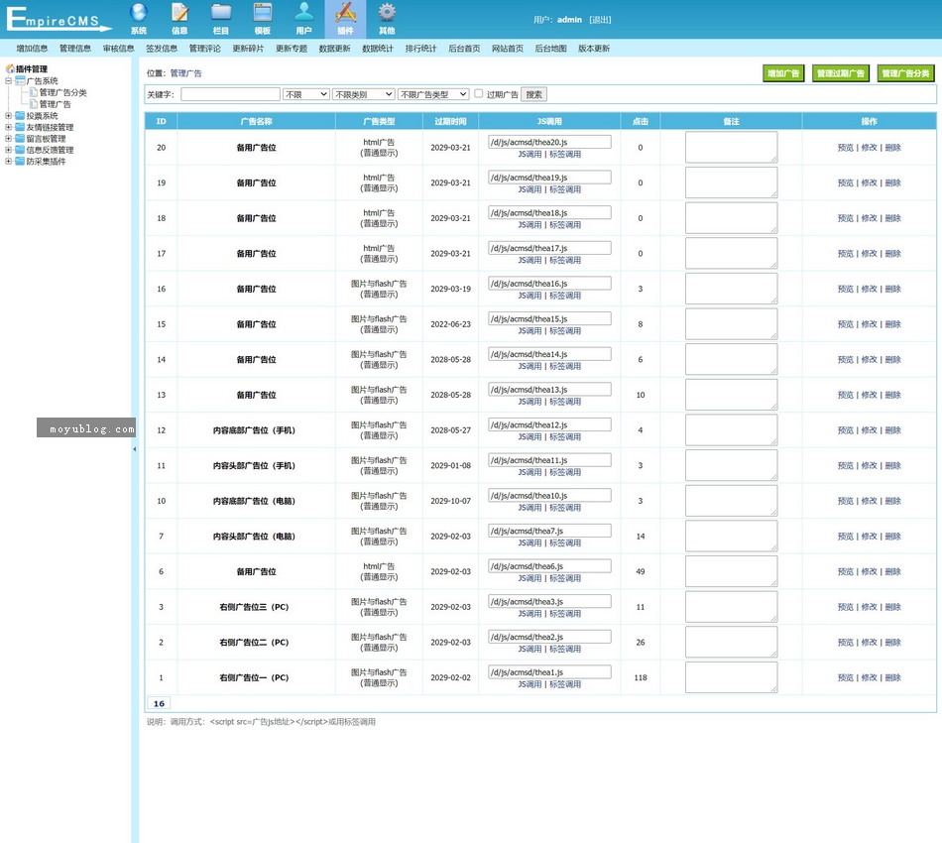Click the JS path field containing thea20.js

(549, 142)
